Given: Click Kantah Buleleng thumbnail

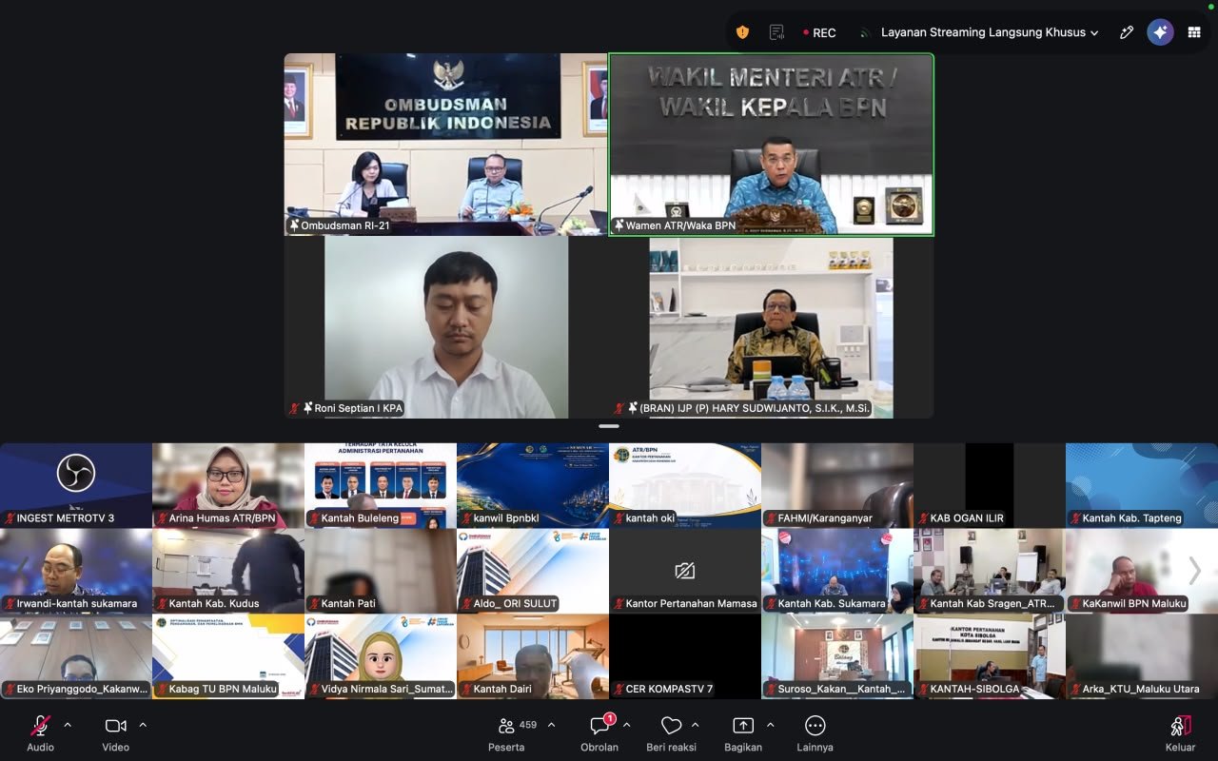Looking at the screenshot, I should point(381,485).
